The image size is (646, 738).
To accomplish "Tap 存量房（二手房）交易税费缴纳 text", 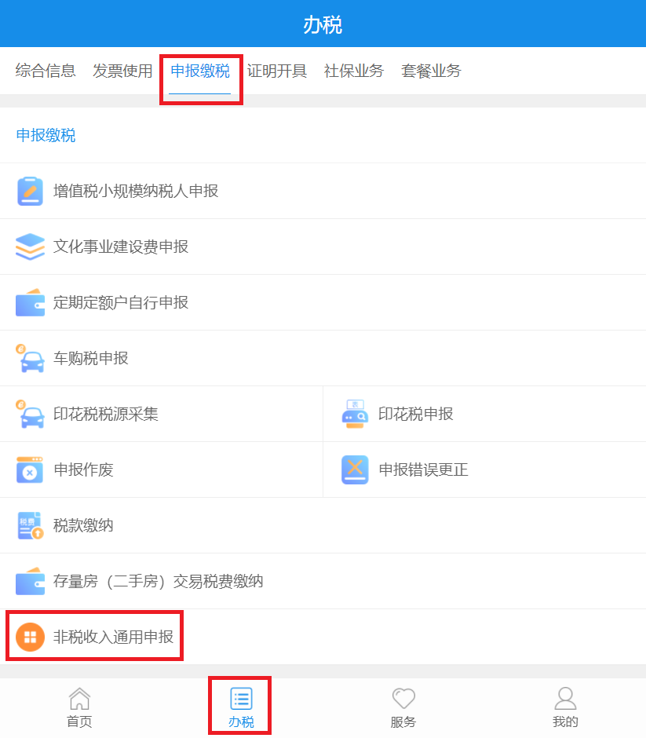I will [x=158, y=581].
